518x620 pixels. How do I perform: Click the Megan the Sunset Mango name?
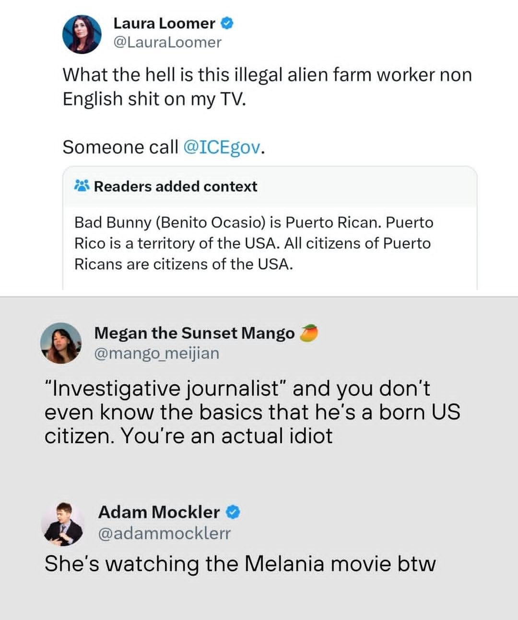pyautogui.click(x=194, y=333)
